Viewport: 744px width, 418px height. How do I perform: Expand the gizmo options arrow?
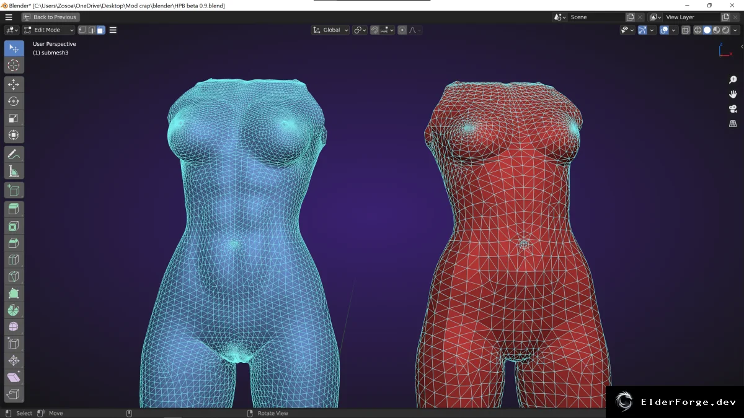pos(652,30)
